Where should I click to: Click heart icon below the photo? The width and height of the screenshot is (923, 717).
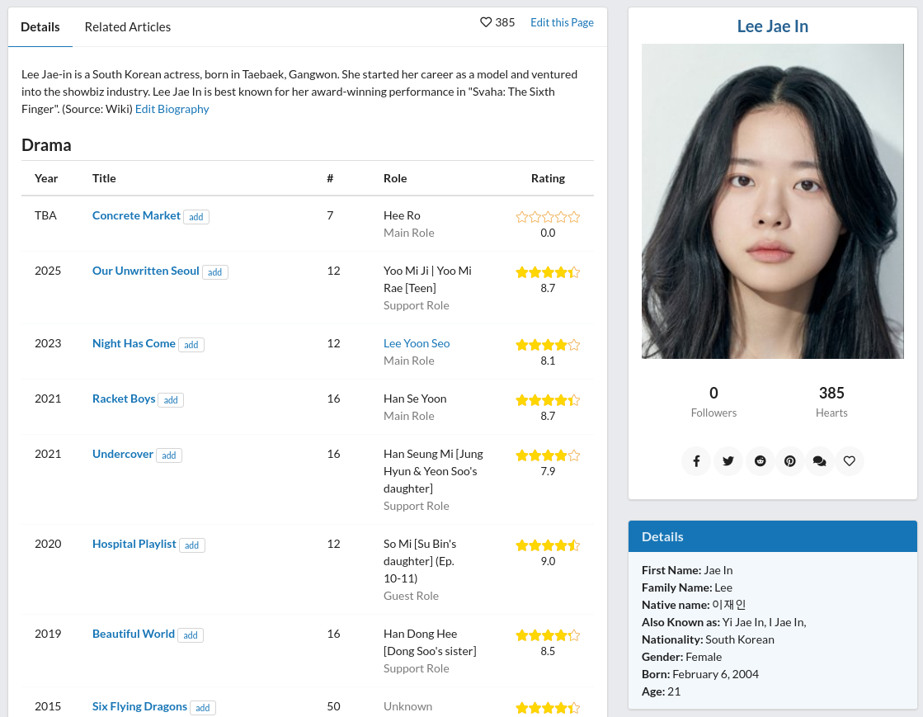point(850,461)
